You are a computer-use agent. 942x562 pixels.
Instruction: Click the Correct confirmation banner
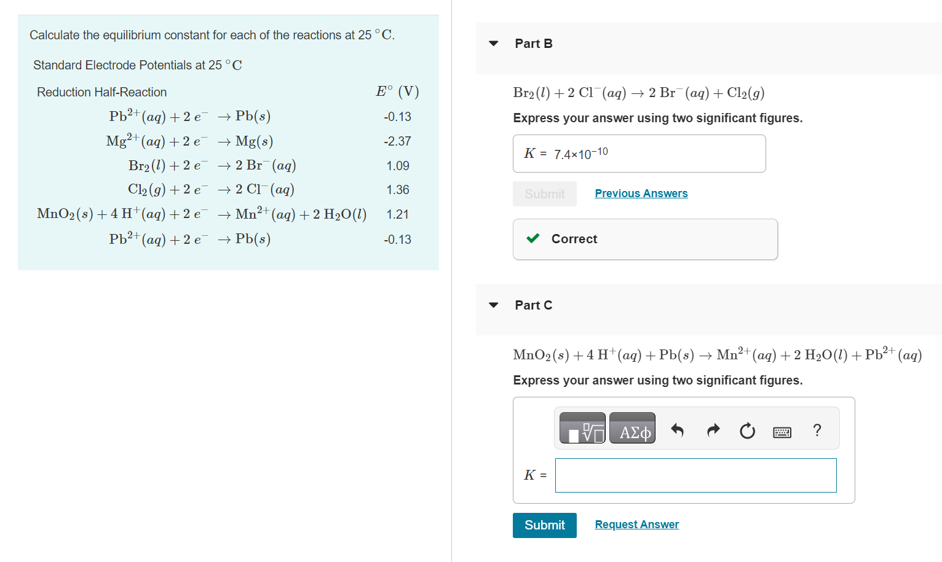[x=644, y=239]
